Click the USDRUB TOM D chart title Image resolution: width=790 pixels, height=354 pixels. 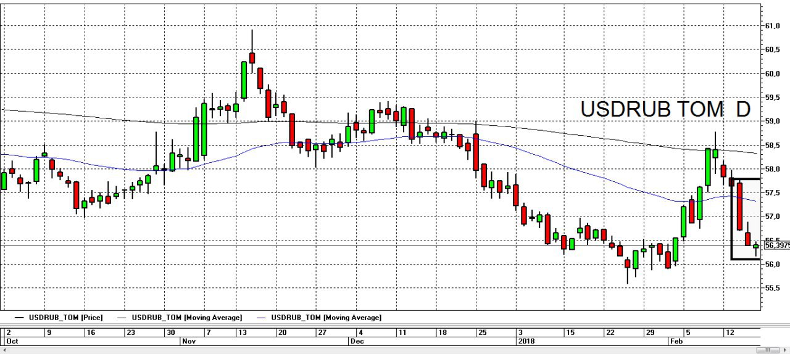click(665, 109)
